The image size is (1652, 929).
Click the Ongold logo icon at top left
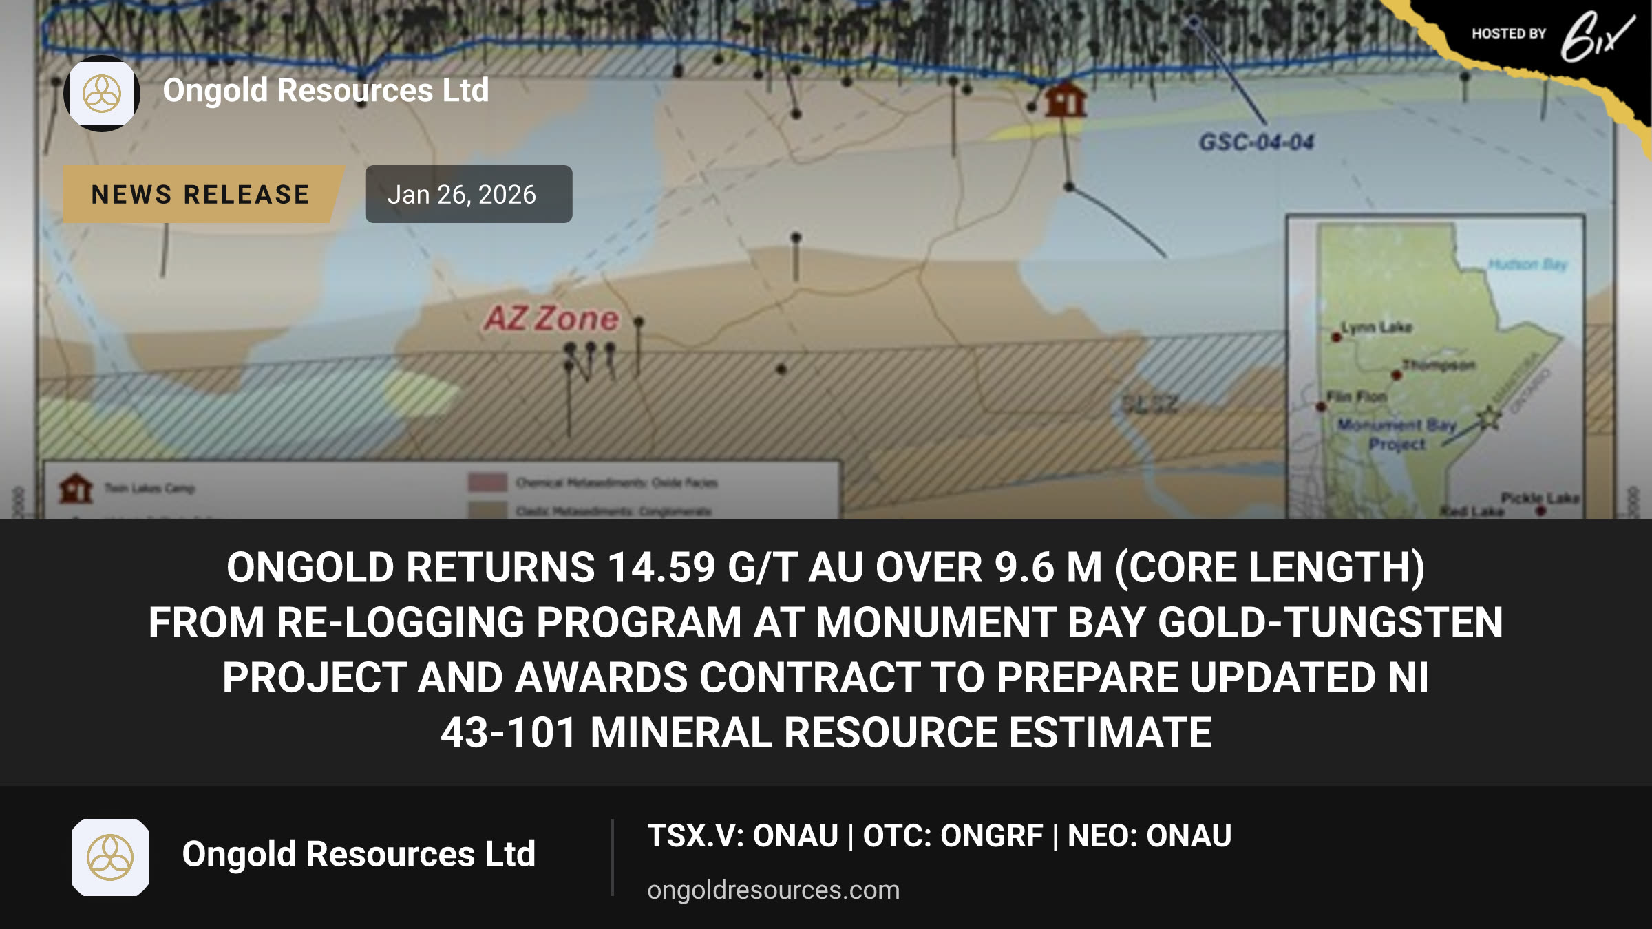click(102, 94)
